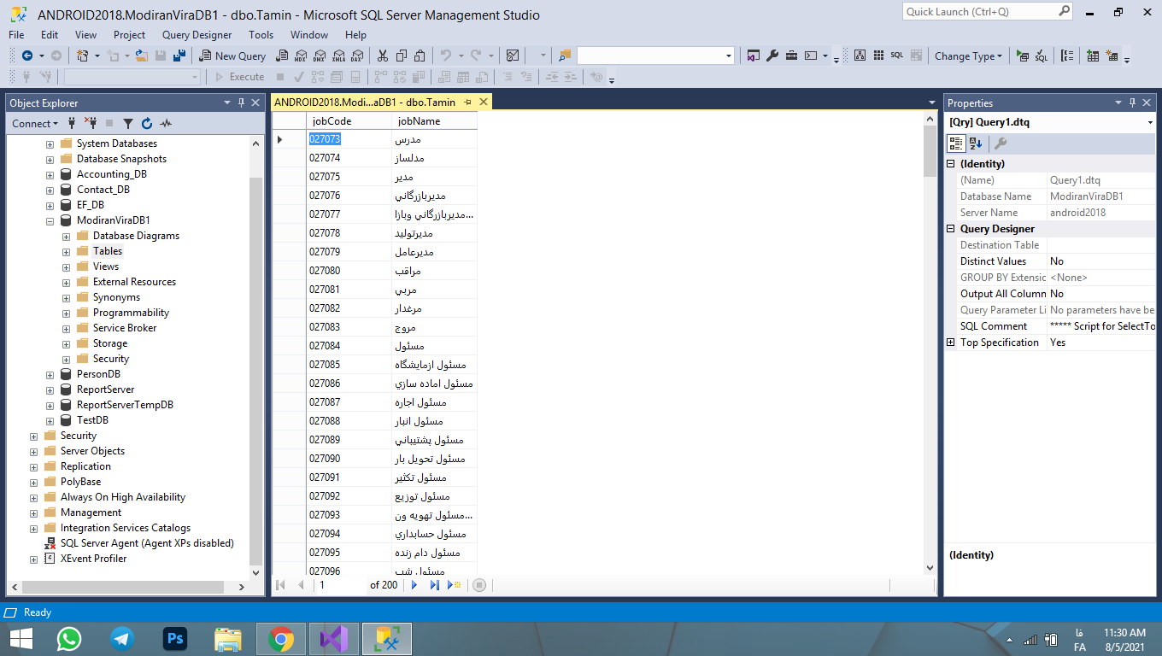Click the XMLA query icon

pyautogui.click(x=338, y=56)
